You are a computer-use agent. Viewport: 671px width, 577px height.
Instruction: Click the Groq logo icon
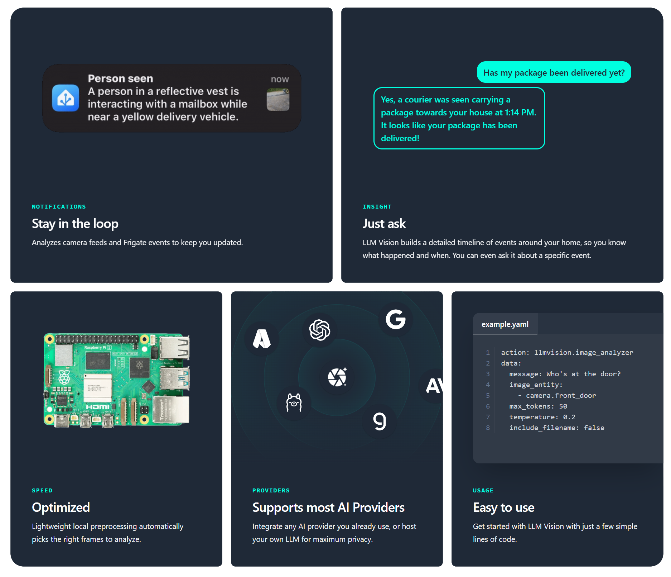[380, 421]
